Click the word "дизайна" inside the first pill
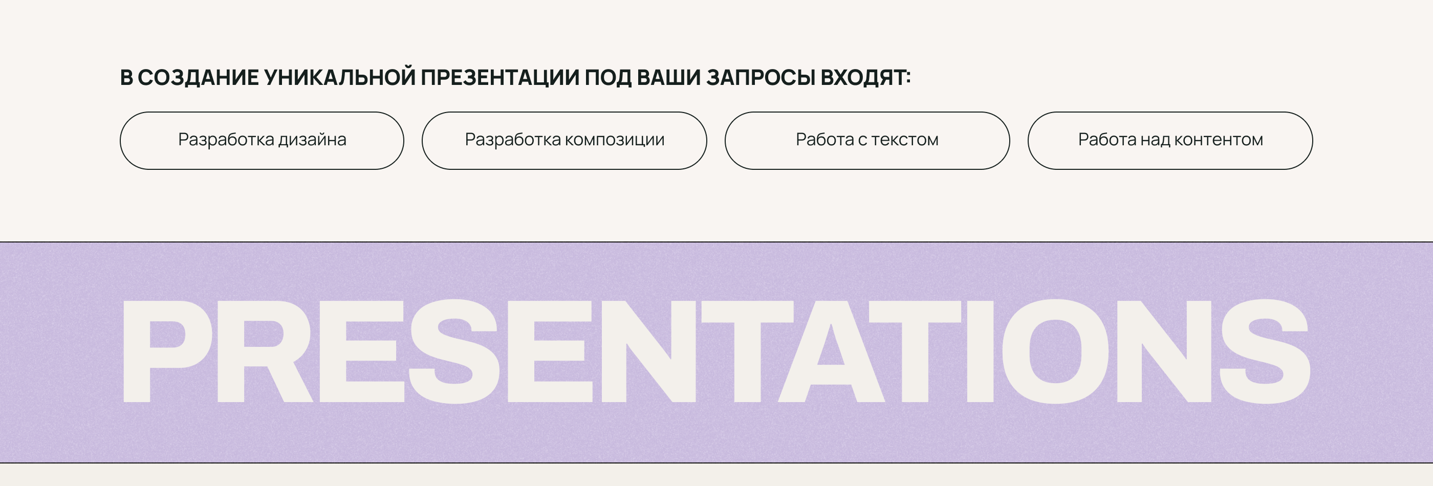 (312, 140)
